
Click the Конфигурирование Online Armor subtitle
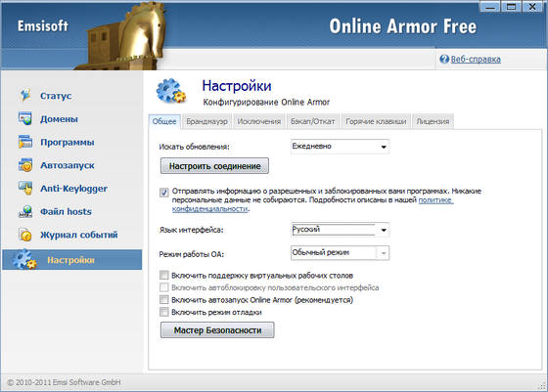(x=266, y=103)
